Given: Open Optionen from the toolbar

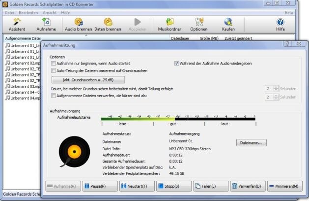Looking at the screenshot, I should pos(199,25).
